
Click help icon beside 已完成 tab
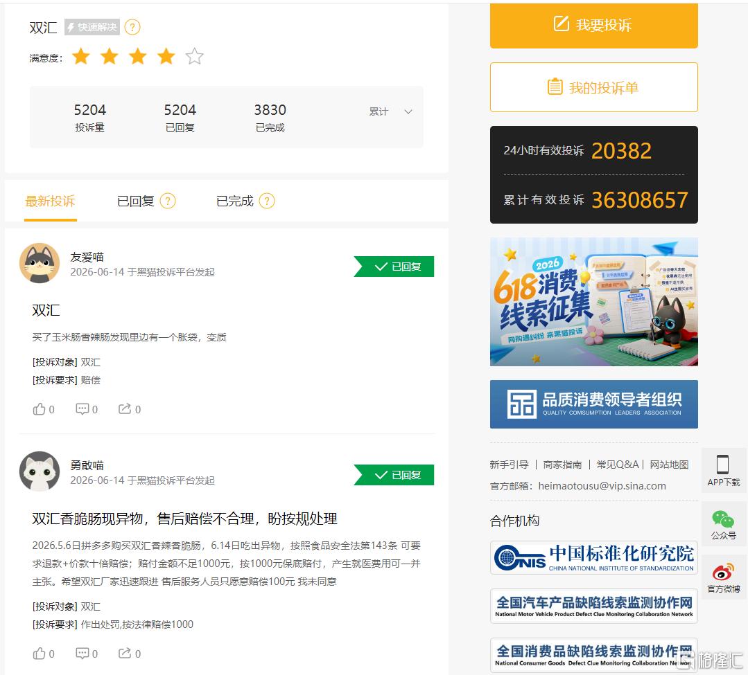267,201
